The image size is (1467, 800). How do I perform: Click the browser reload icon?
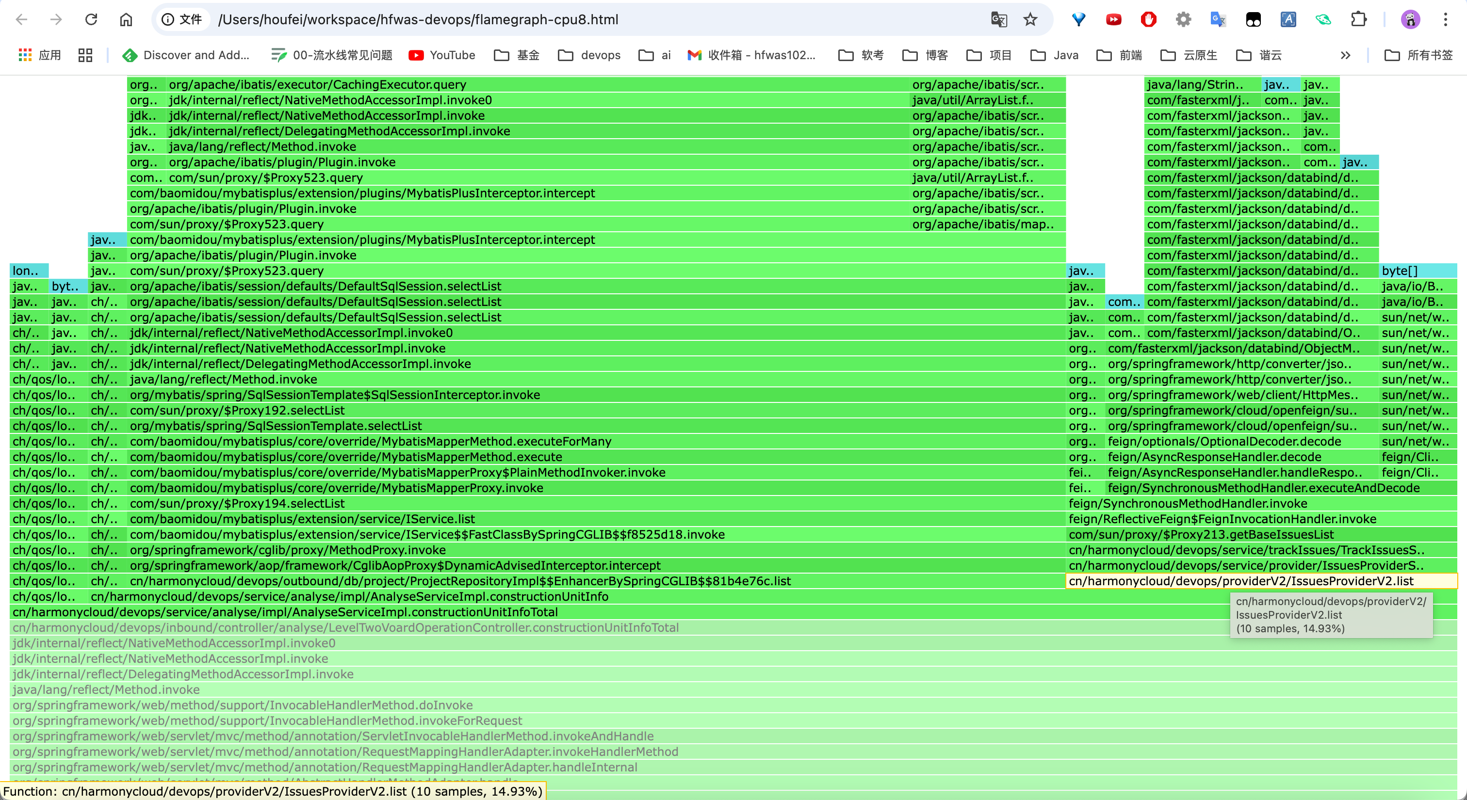point(91,19)
